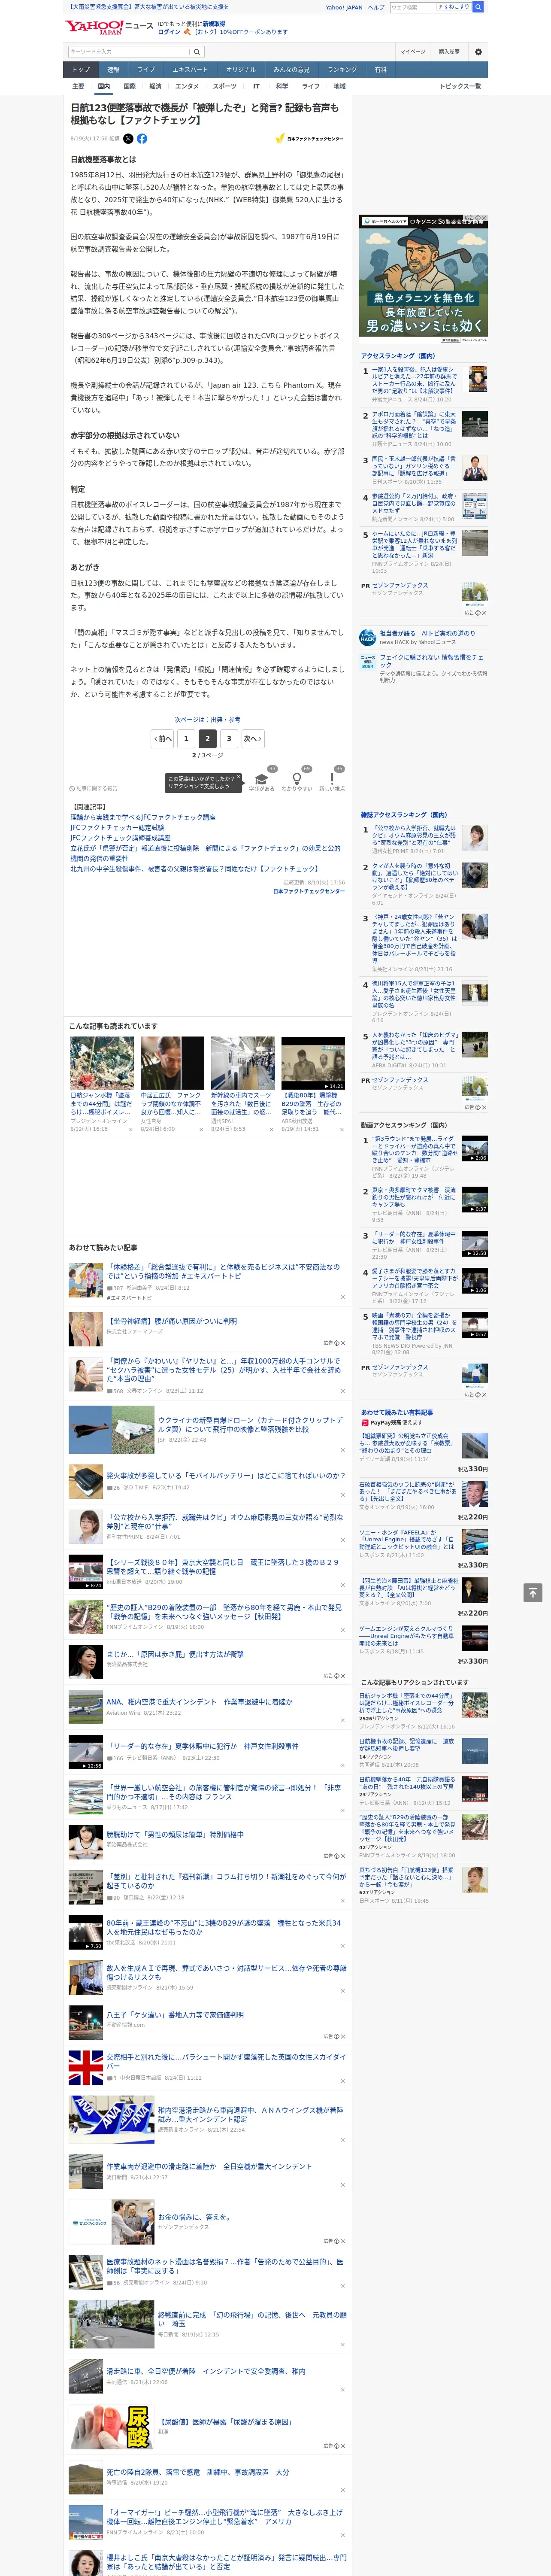Screen dimensions: 551x2576
Task: Share the article on Facebook
Action: pos(142,139)
